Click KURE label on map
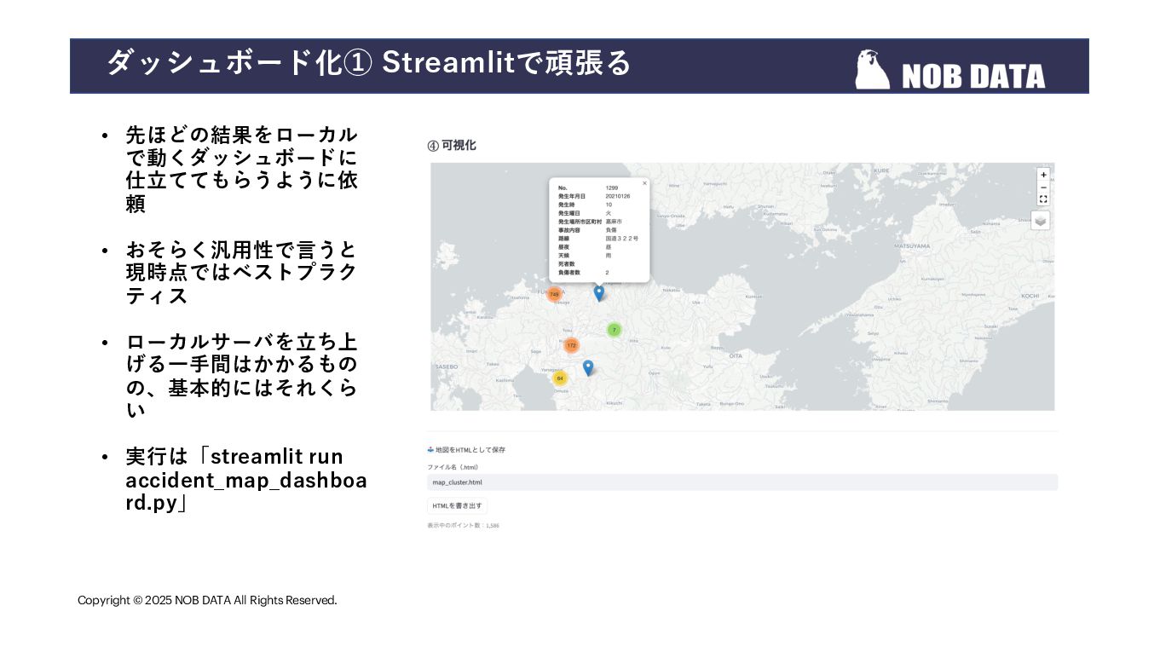Viewport: 1160px width, 652px height. tap(881, 170)
